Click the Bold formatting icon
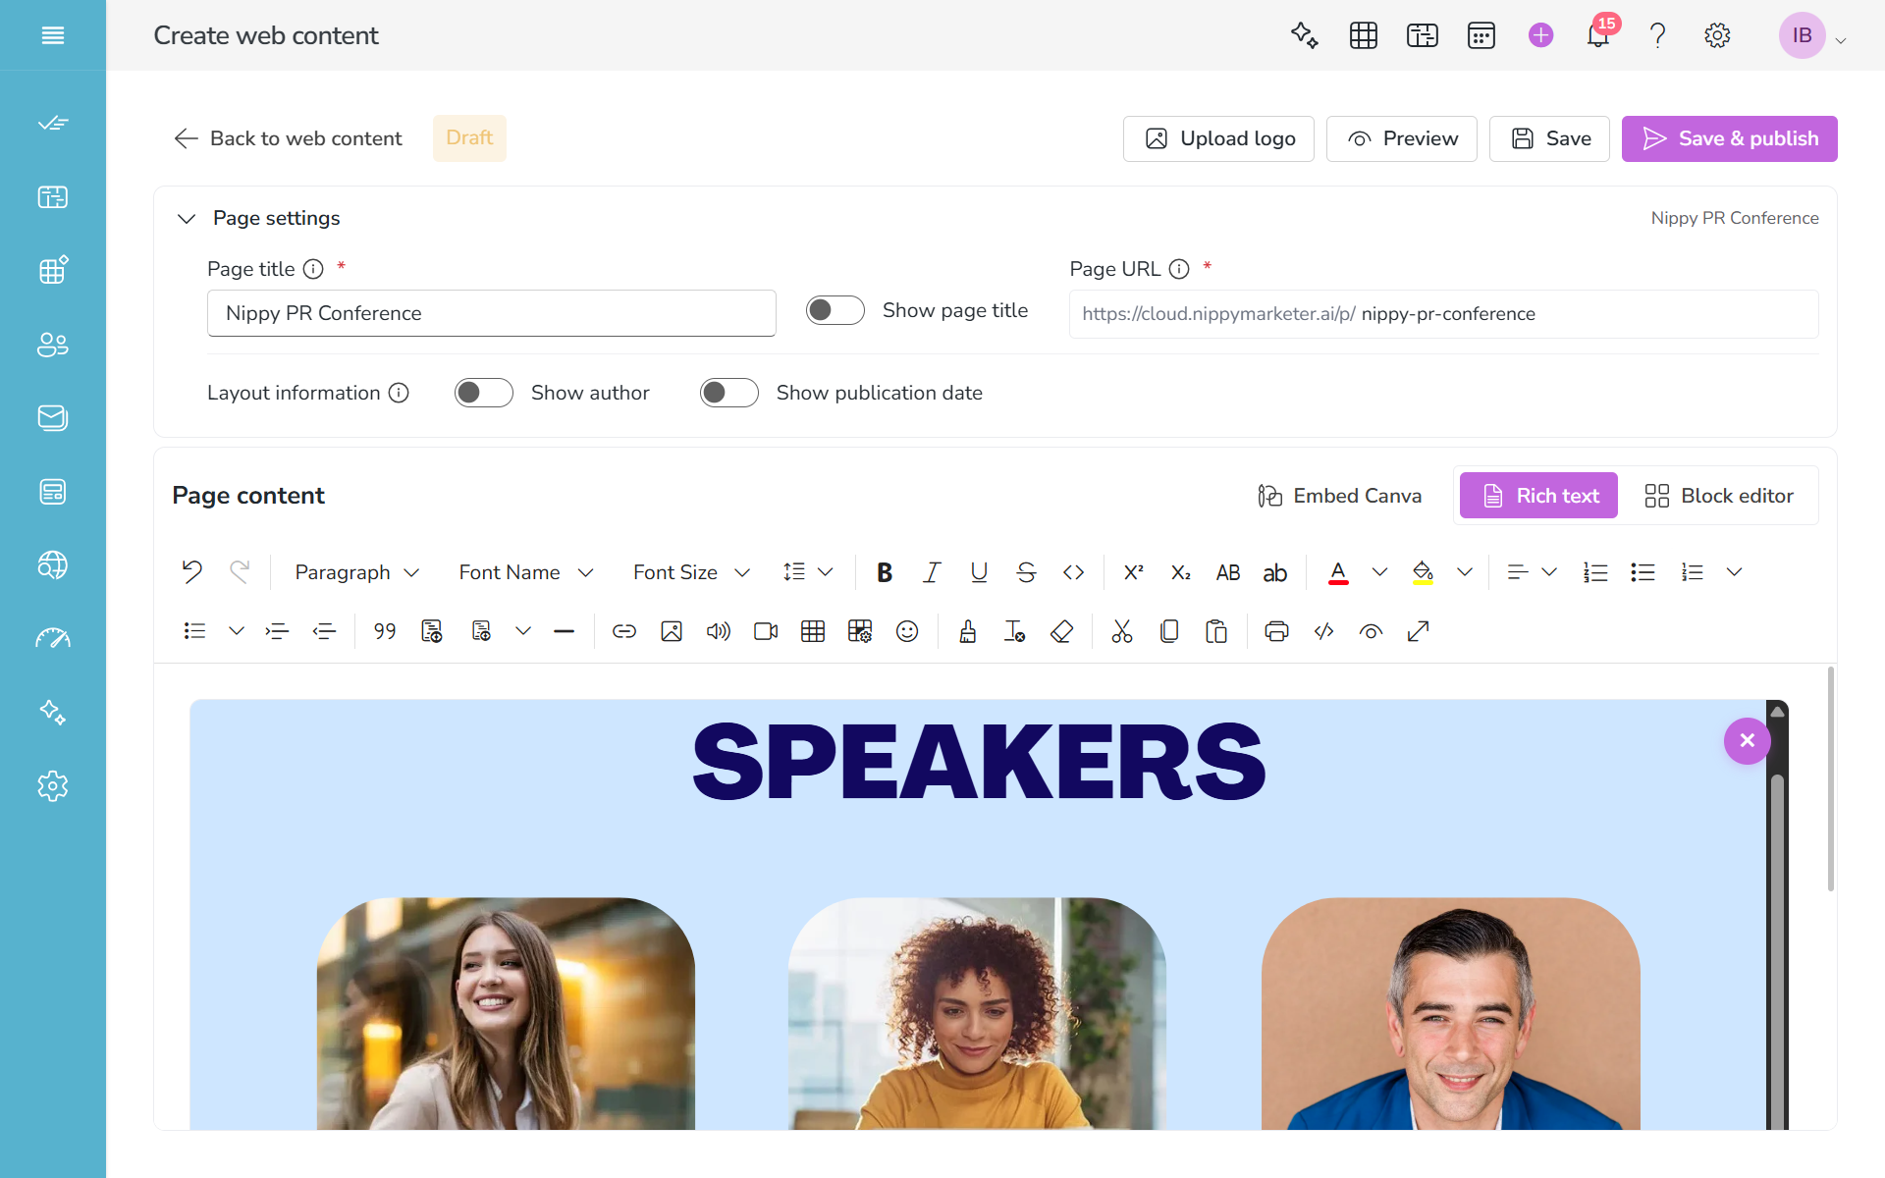The image size is (1885, 1178). pyautogui.click(x=885, y=572)
